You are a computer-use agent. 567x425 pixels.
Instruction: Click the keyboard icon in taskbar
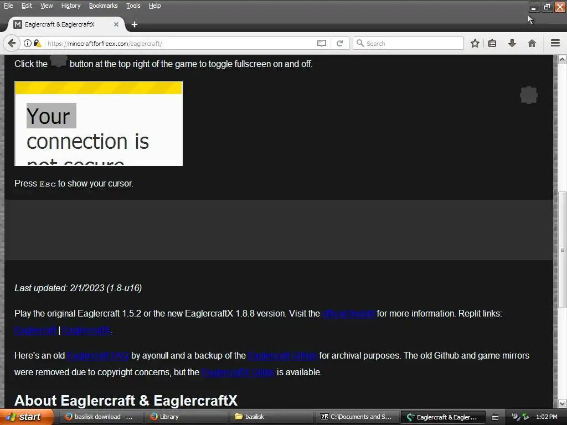(495, 417)
